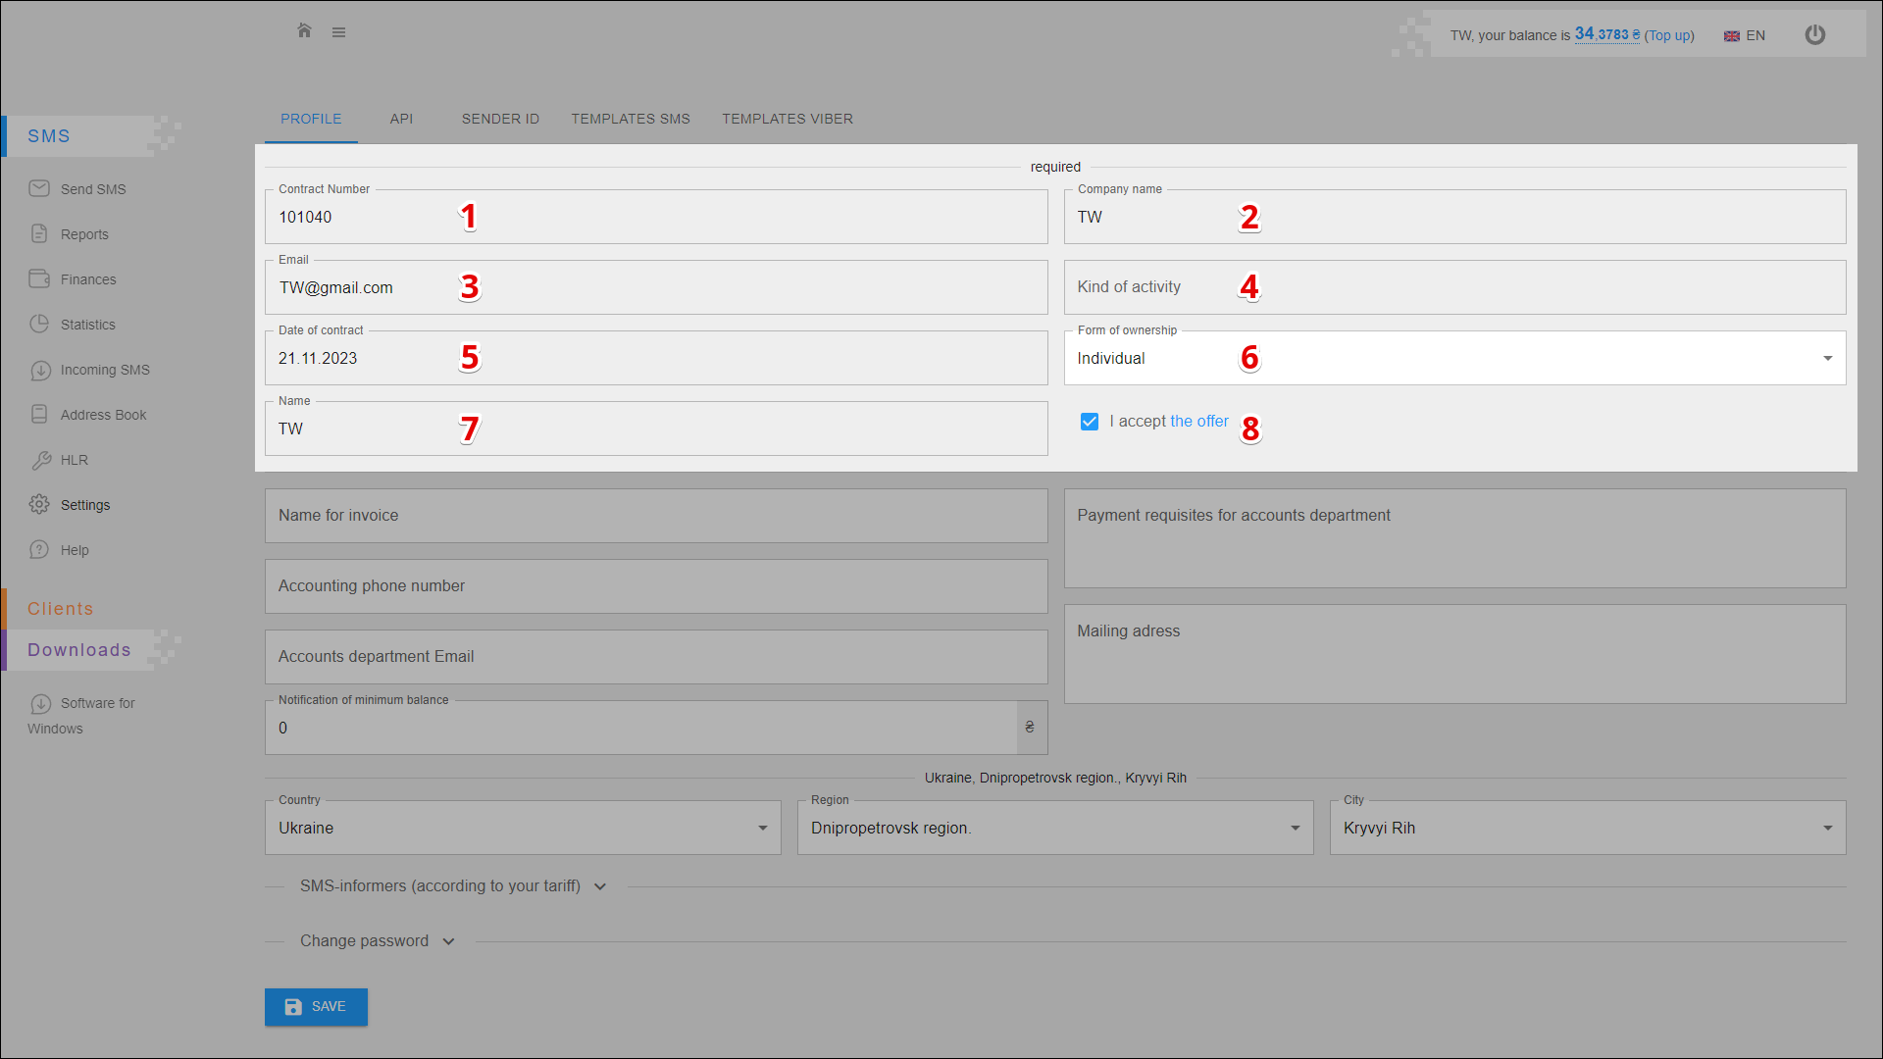The width and height of the screenshot is (1883, 1059).
Task: Click the Name for invoice field
Action: pos(655,516)
